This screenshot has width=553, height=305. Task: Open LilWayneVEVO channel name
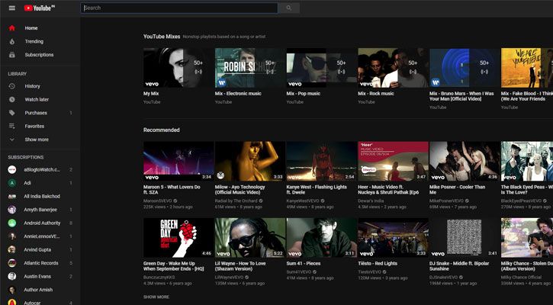(x=230, y=277)
